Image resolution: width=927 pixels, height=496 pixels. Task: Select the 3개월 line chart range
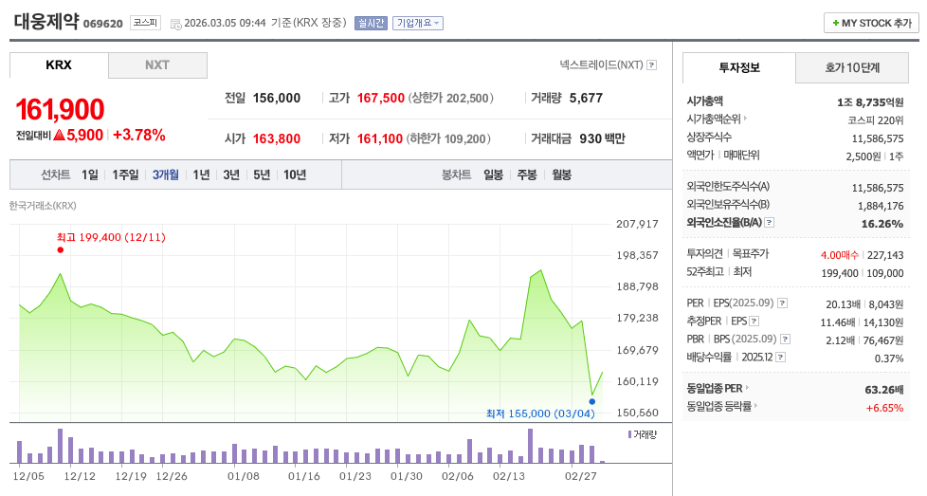coord(166,175)
